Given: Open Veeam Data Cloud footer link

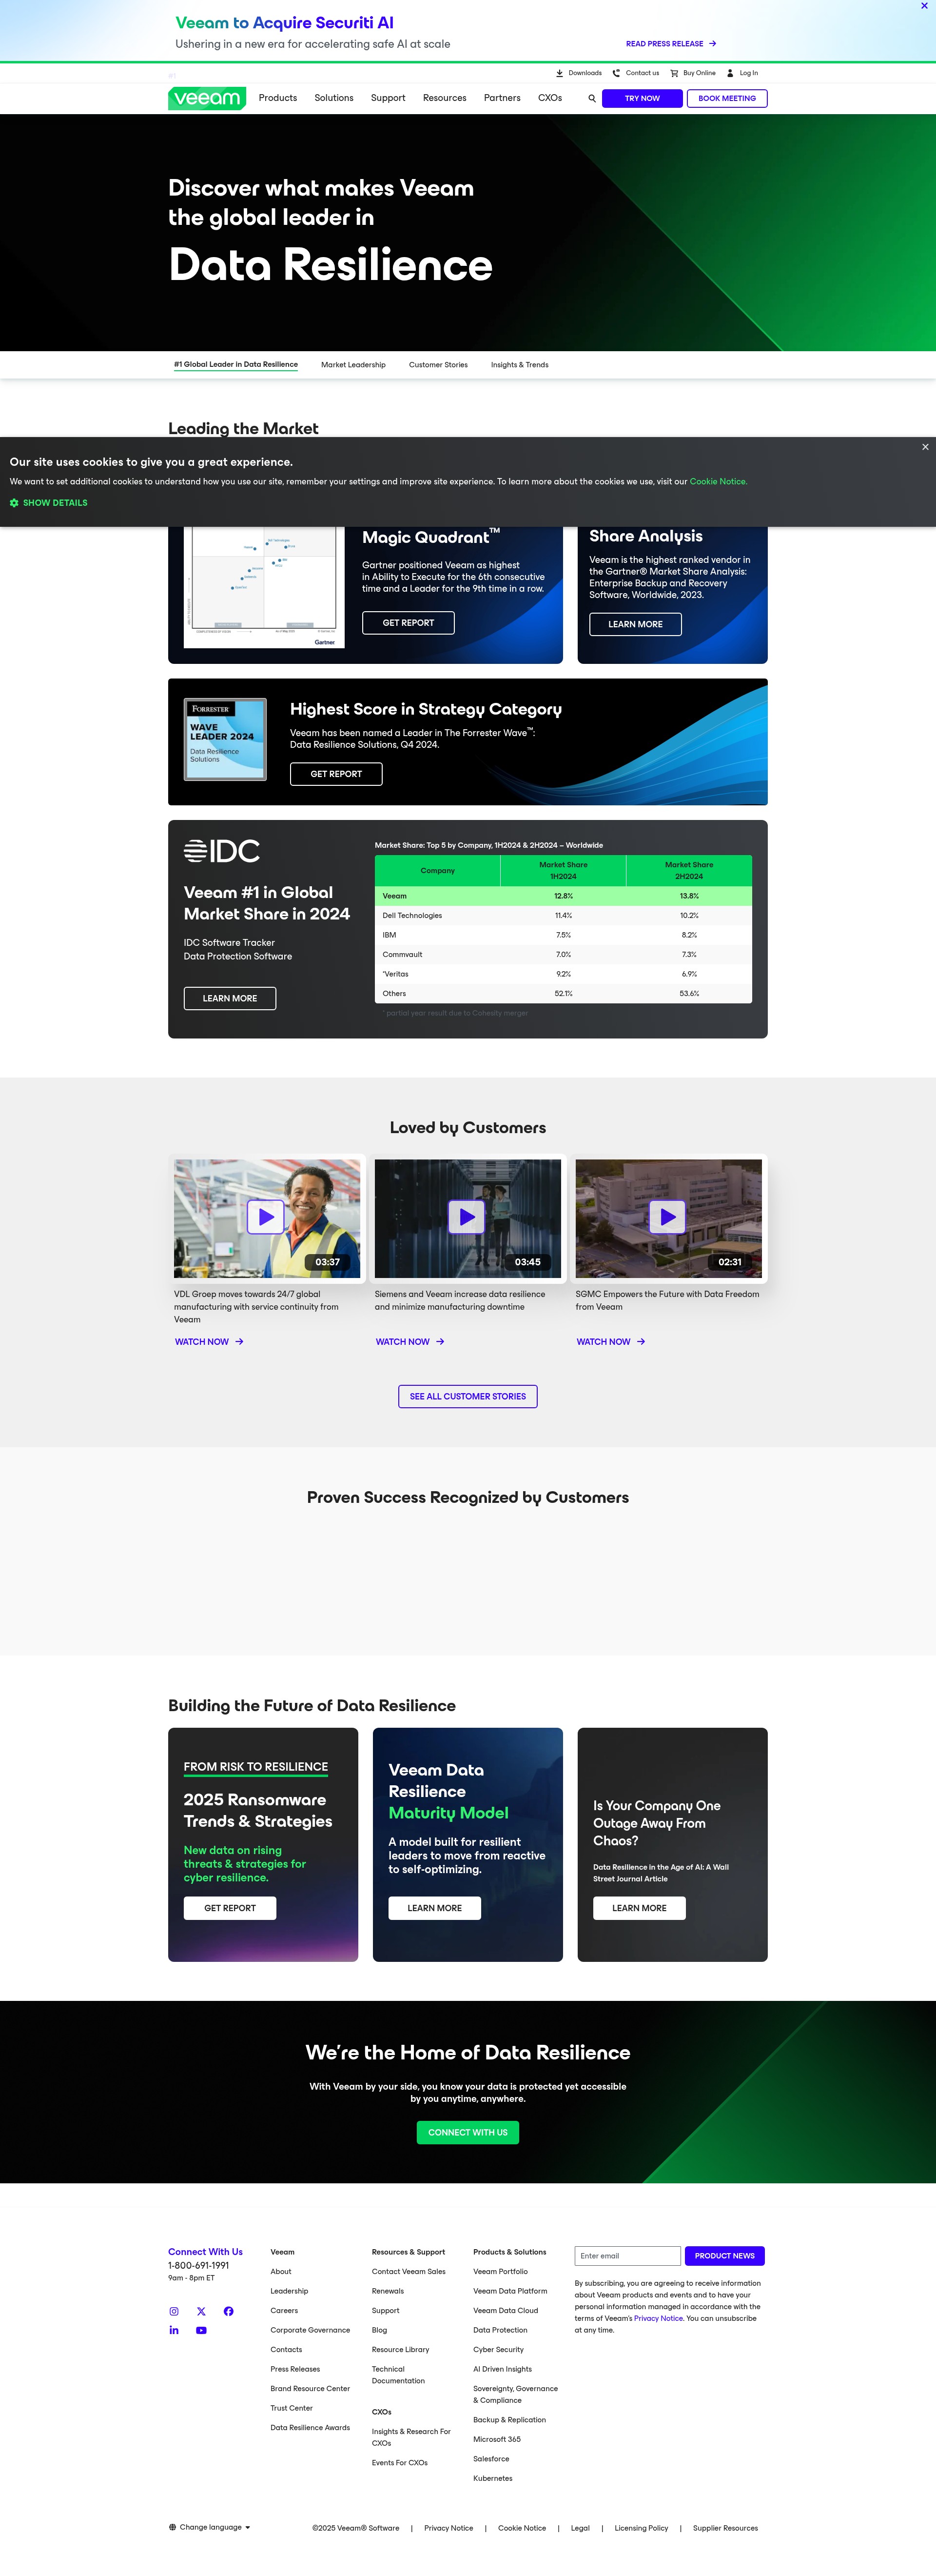Looking at the screenshot, I should click(x=506, y=2311).
